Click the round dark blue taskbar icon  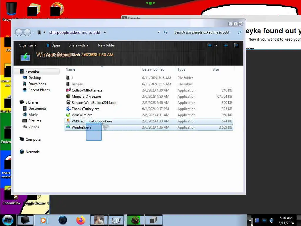(63, 220)
